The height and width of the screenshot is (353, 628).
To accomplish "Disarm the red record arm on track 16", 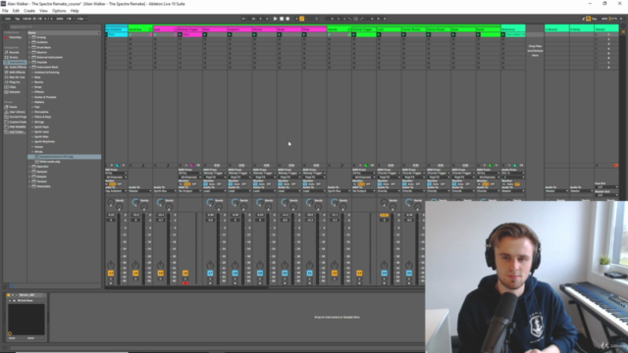I will 185,283.
